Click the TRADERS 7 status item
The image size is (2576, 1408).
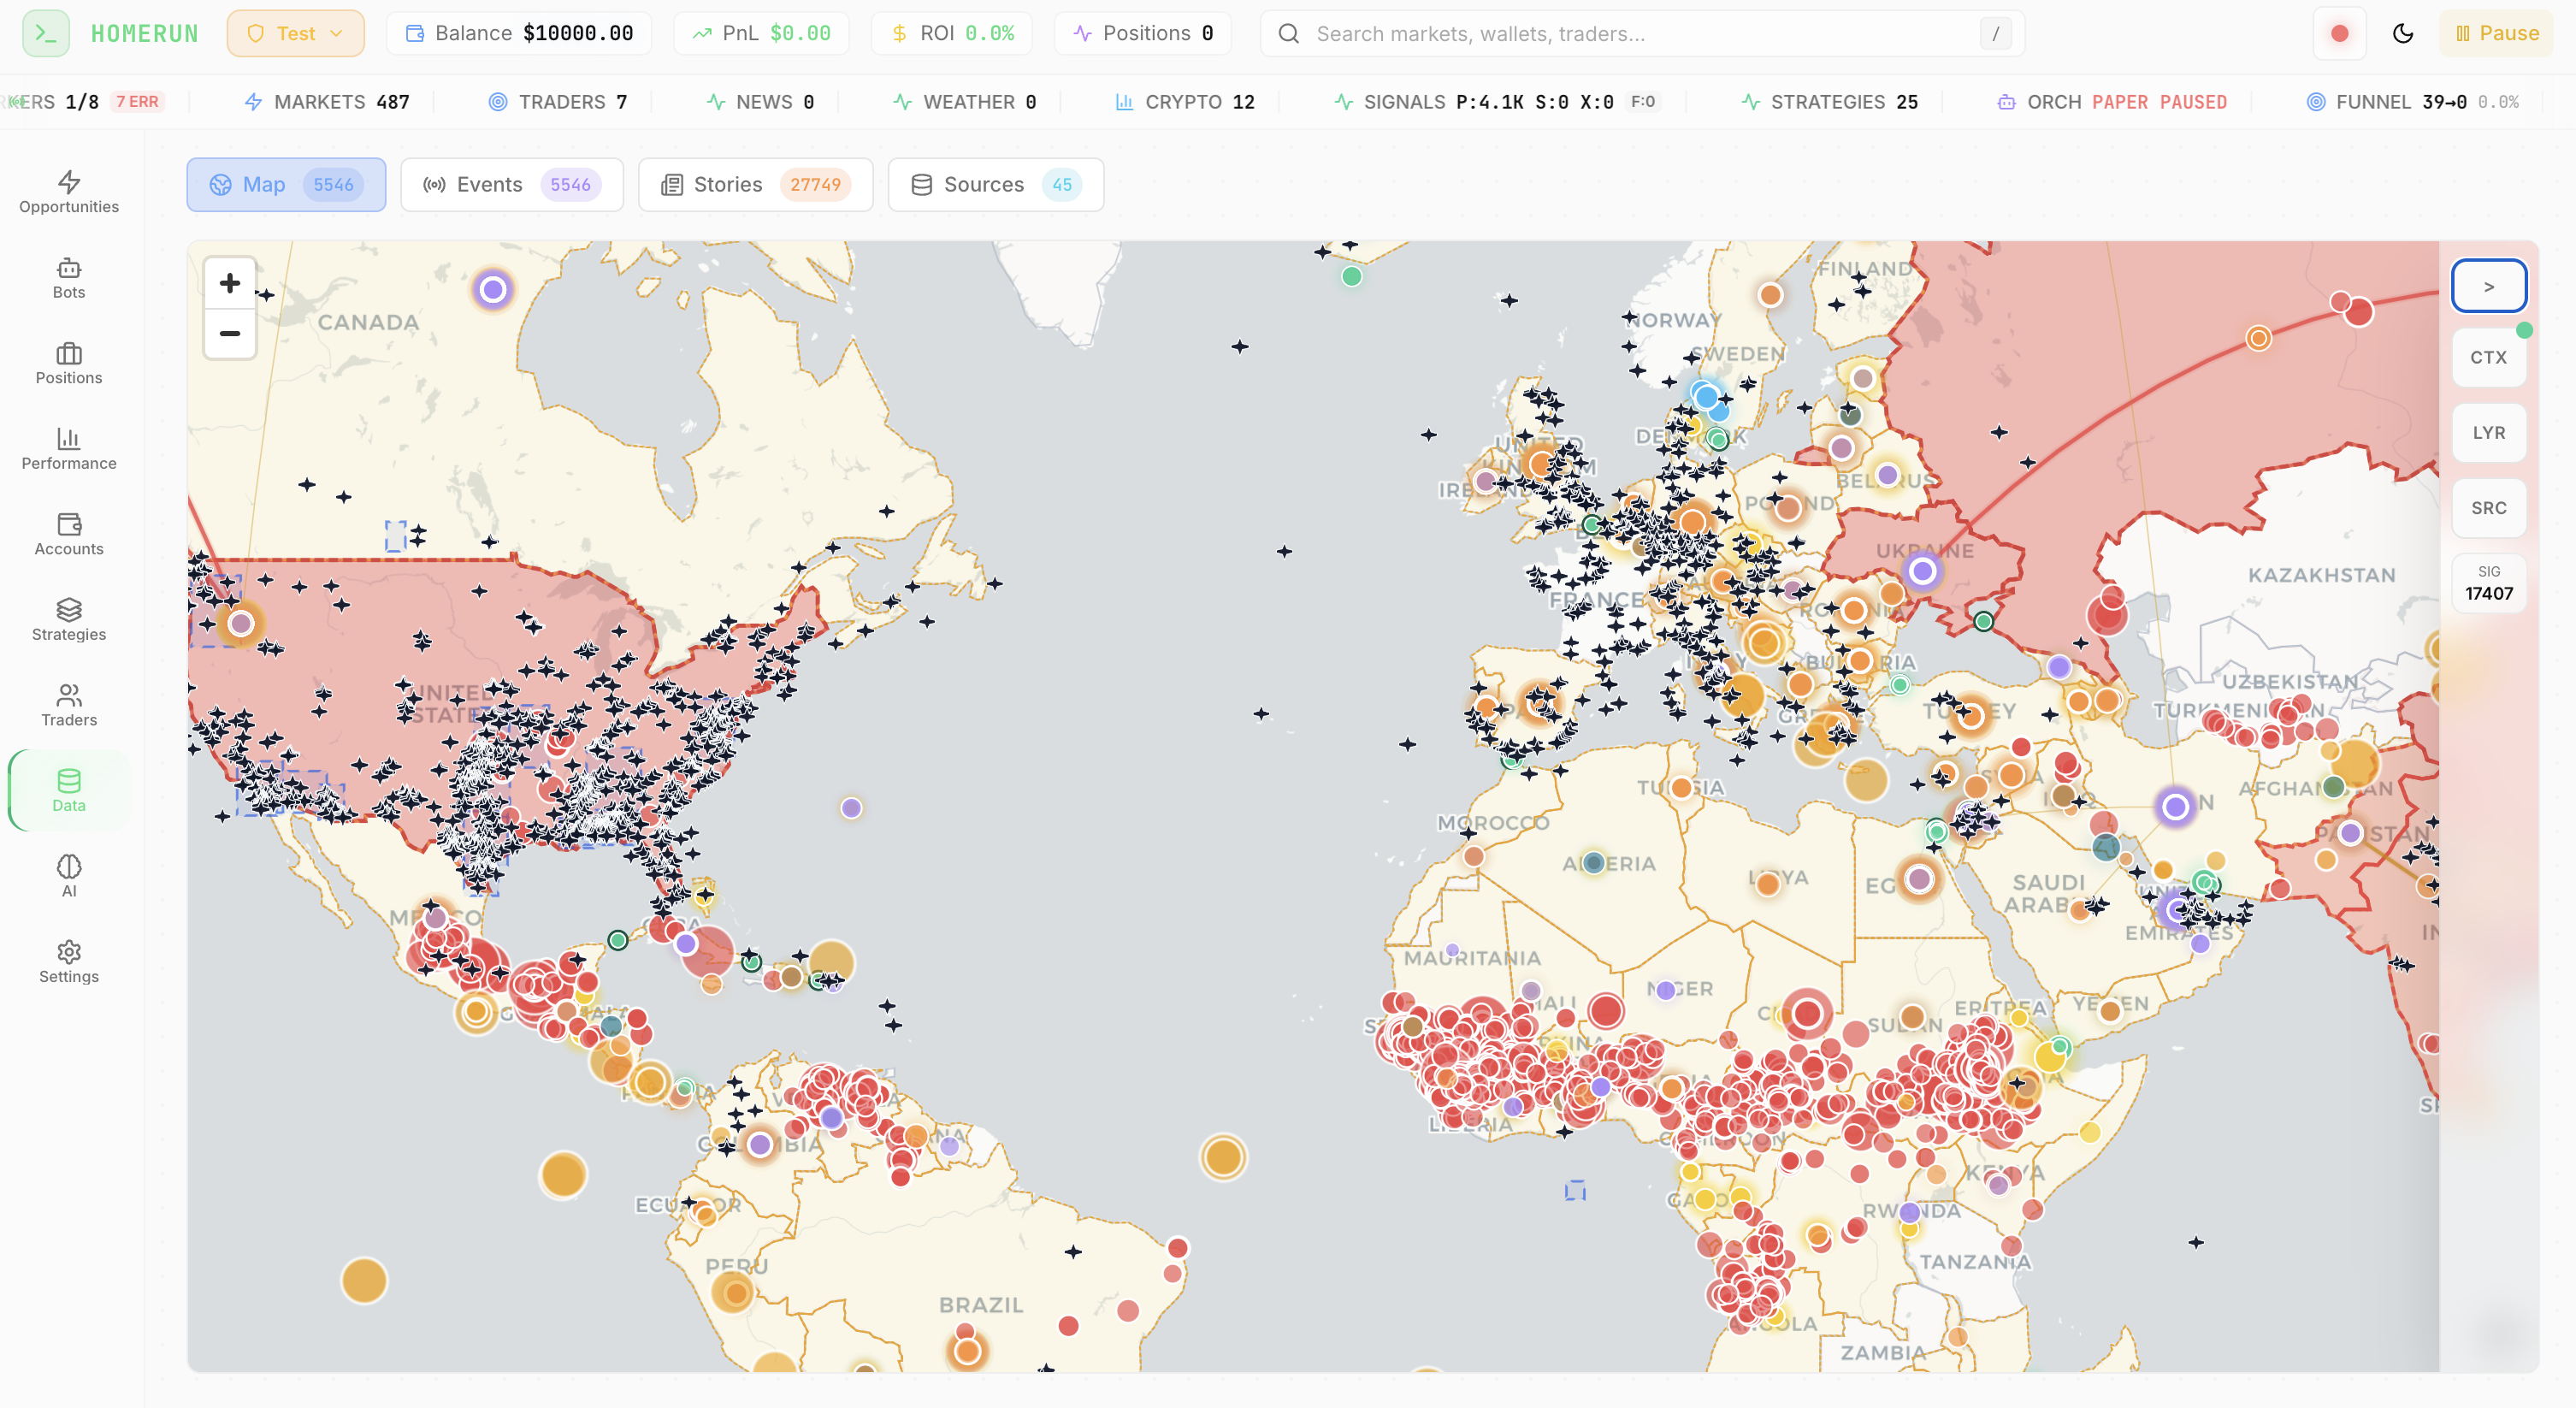(557, 102)
